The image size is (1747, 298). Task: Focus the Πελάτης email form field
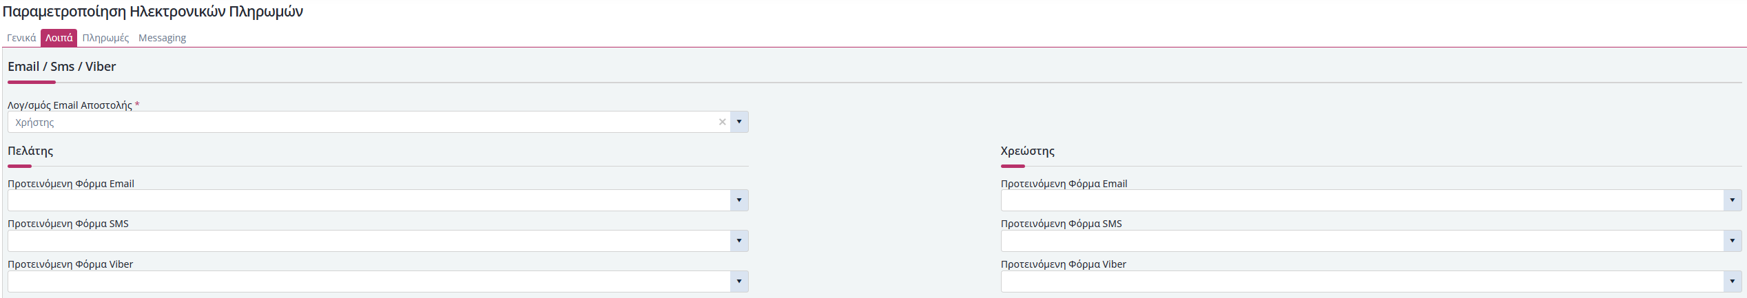pos(369,200)
